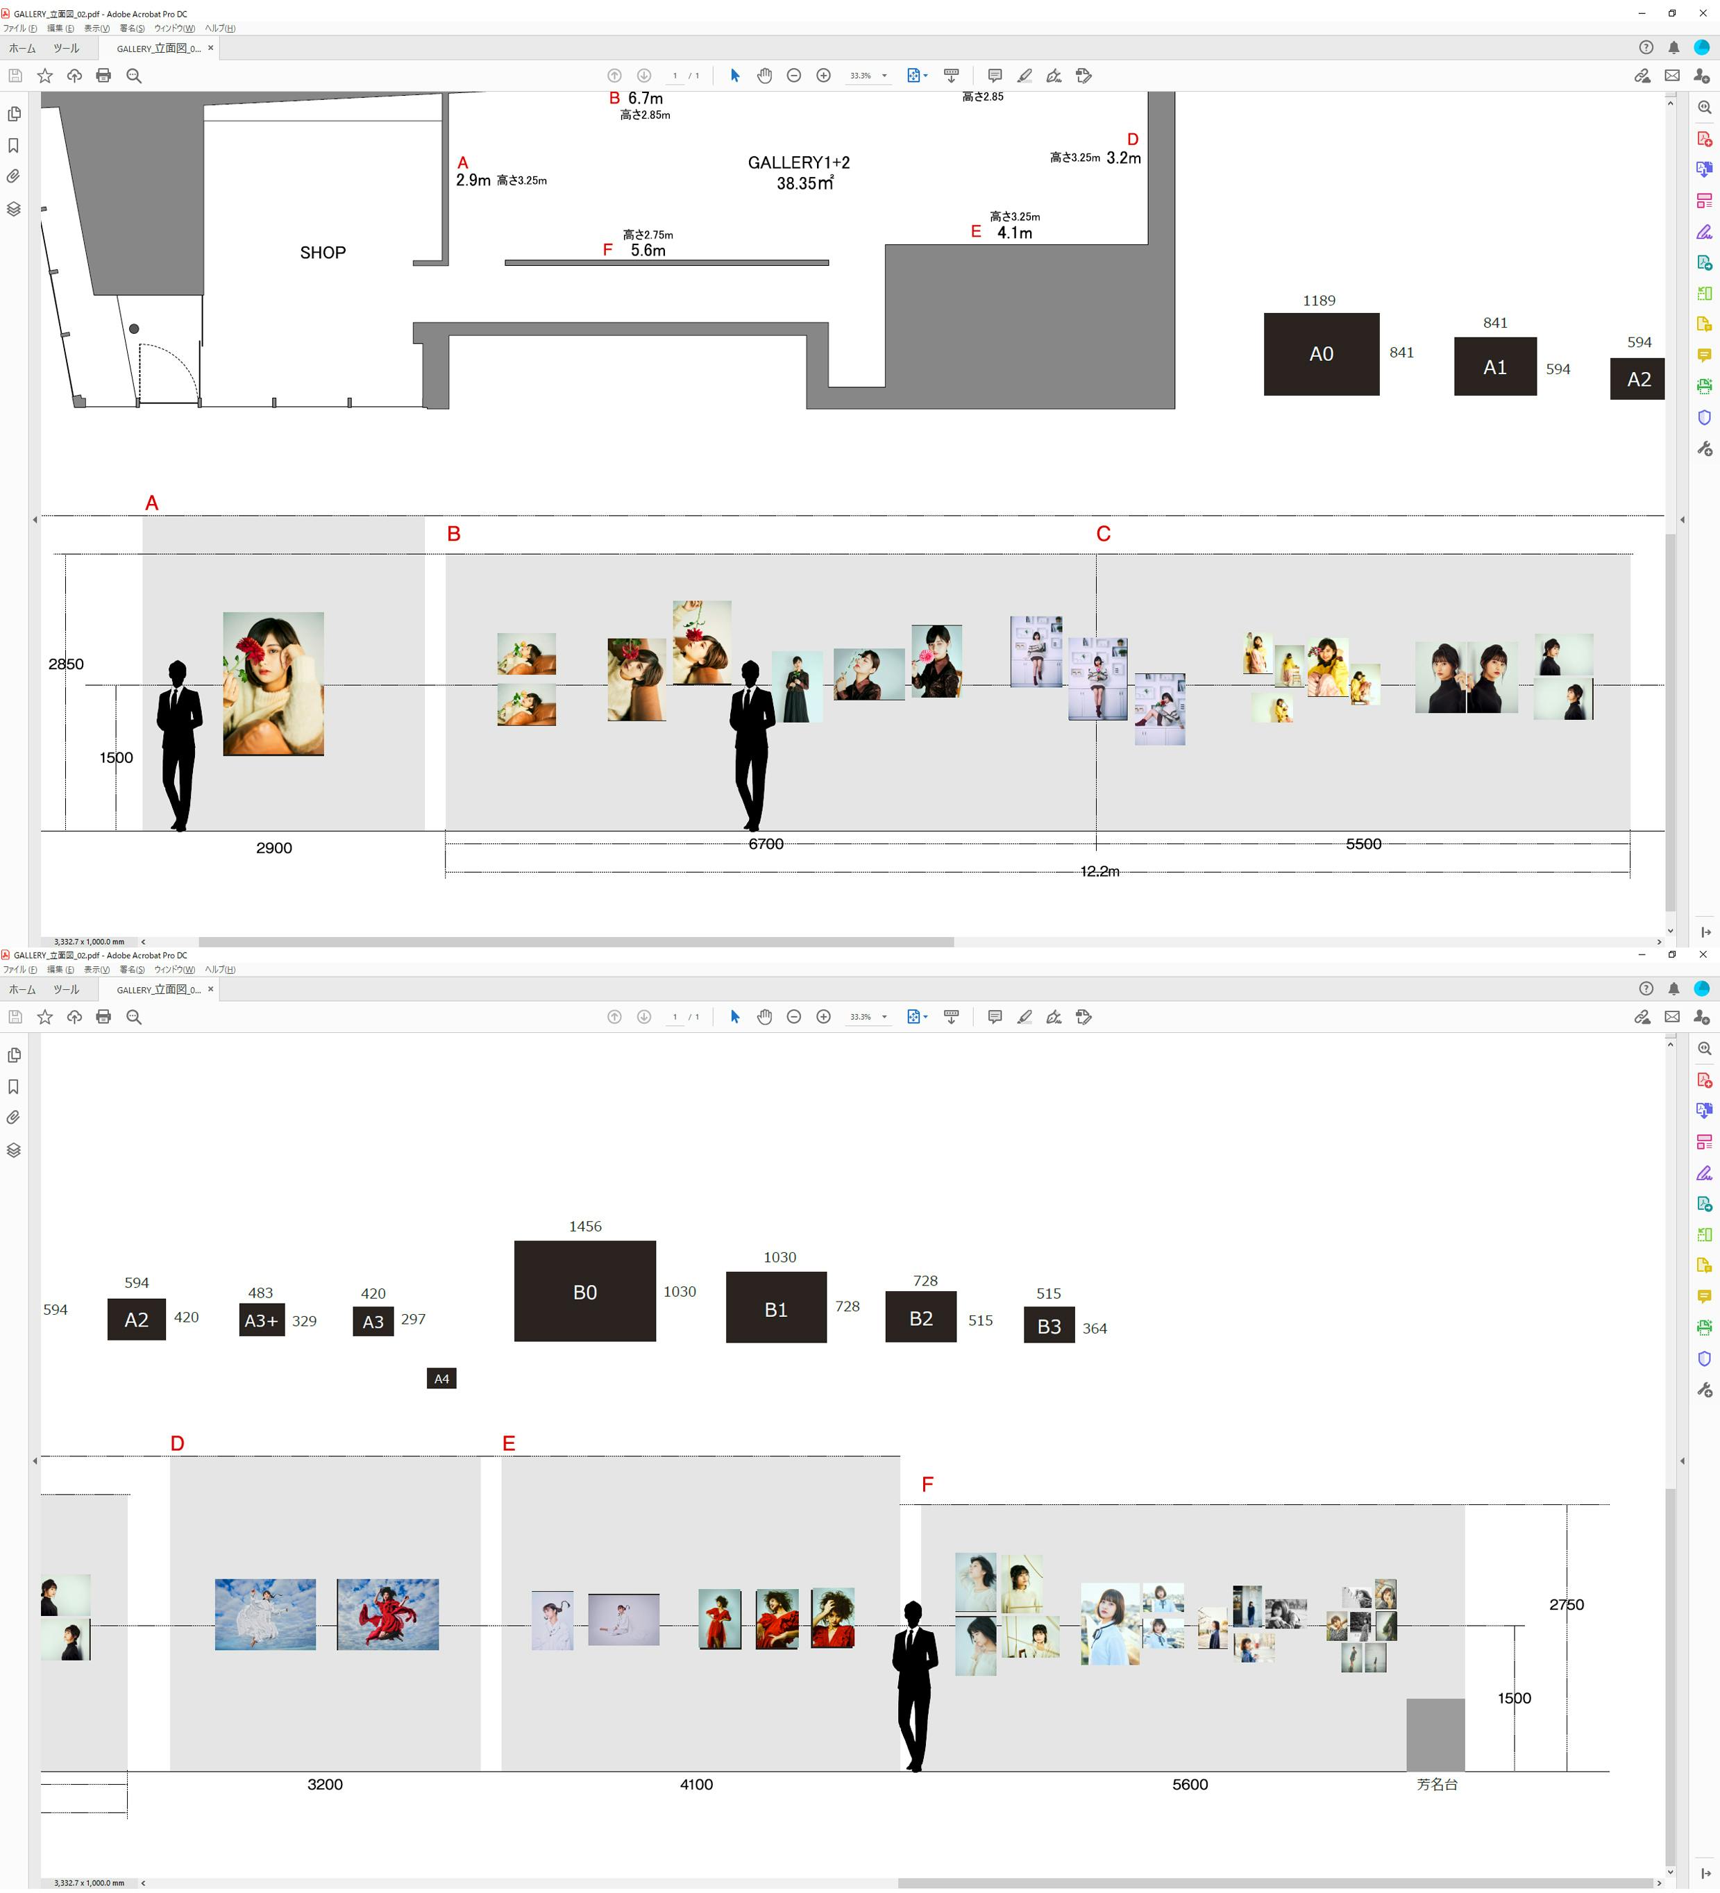
Task: Click horizontal scrollbar in upper window
Action: pos(575,941)
